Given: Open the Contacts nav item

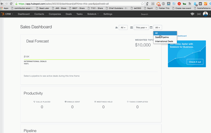Looking at the screenshot, I should 39,14.
